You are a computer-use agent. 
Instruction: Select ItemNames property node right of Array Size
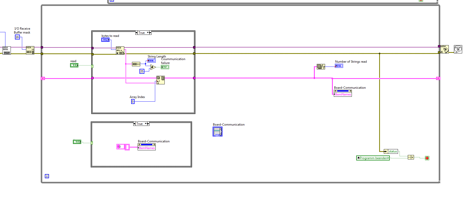343,93
